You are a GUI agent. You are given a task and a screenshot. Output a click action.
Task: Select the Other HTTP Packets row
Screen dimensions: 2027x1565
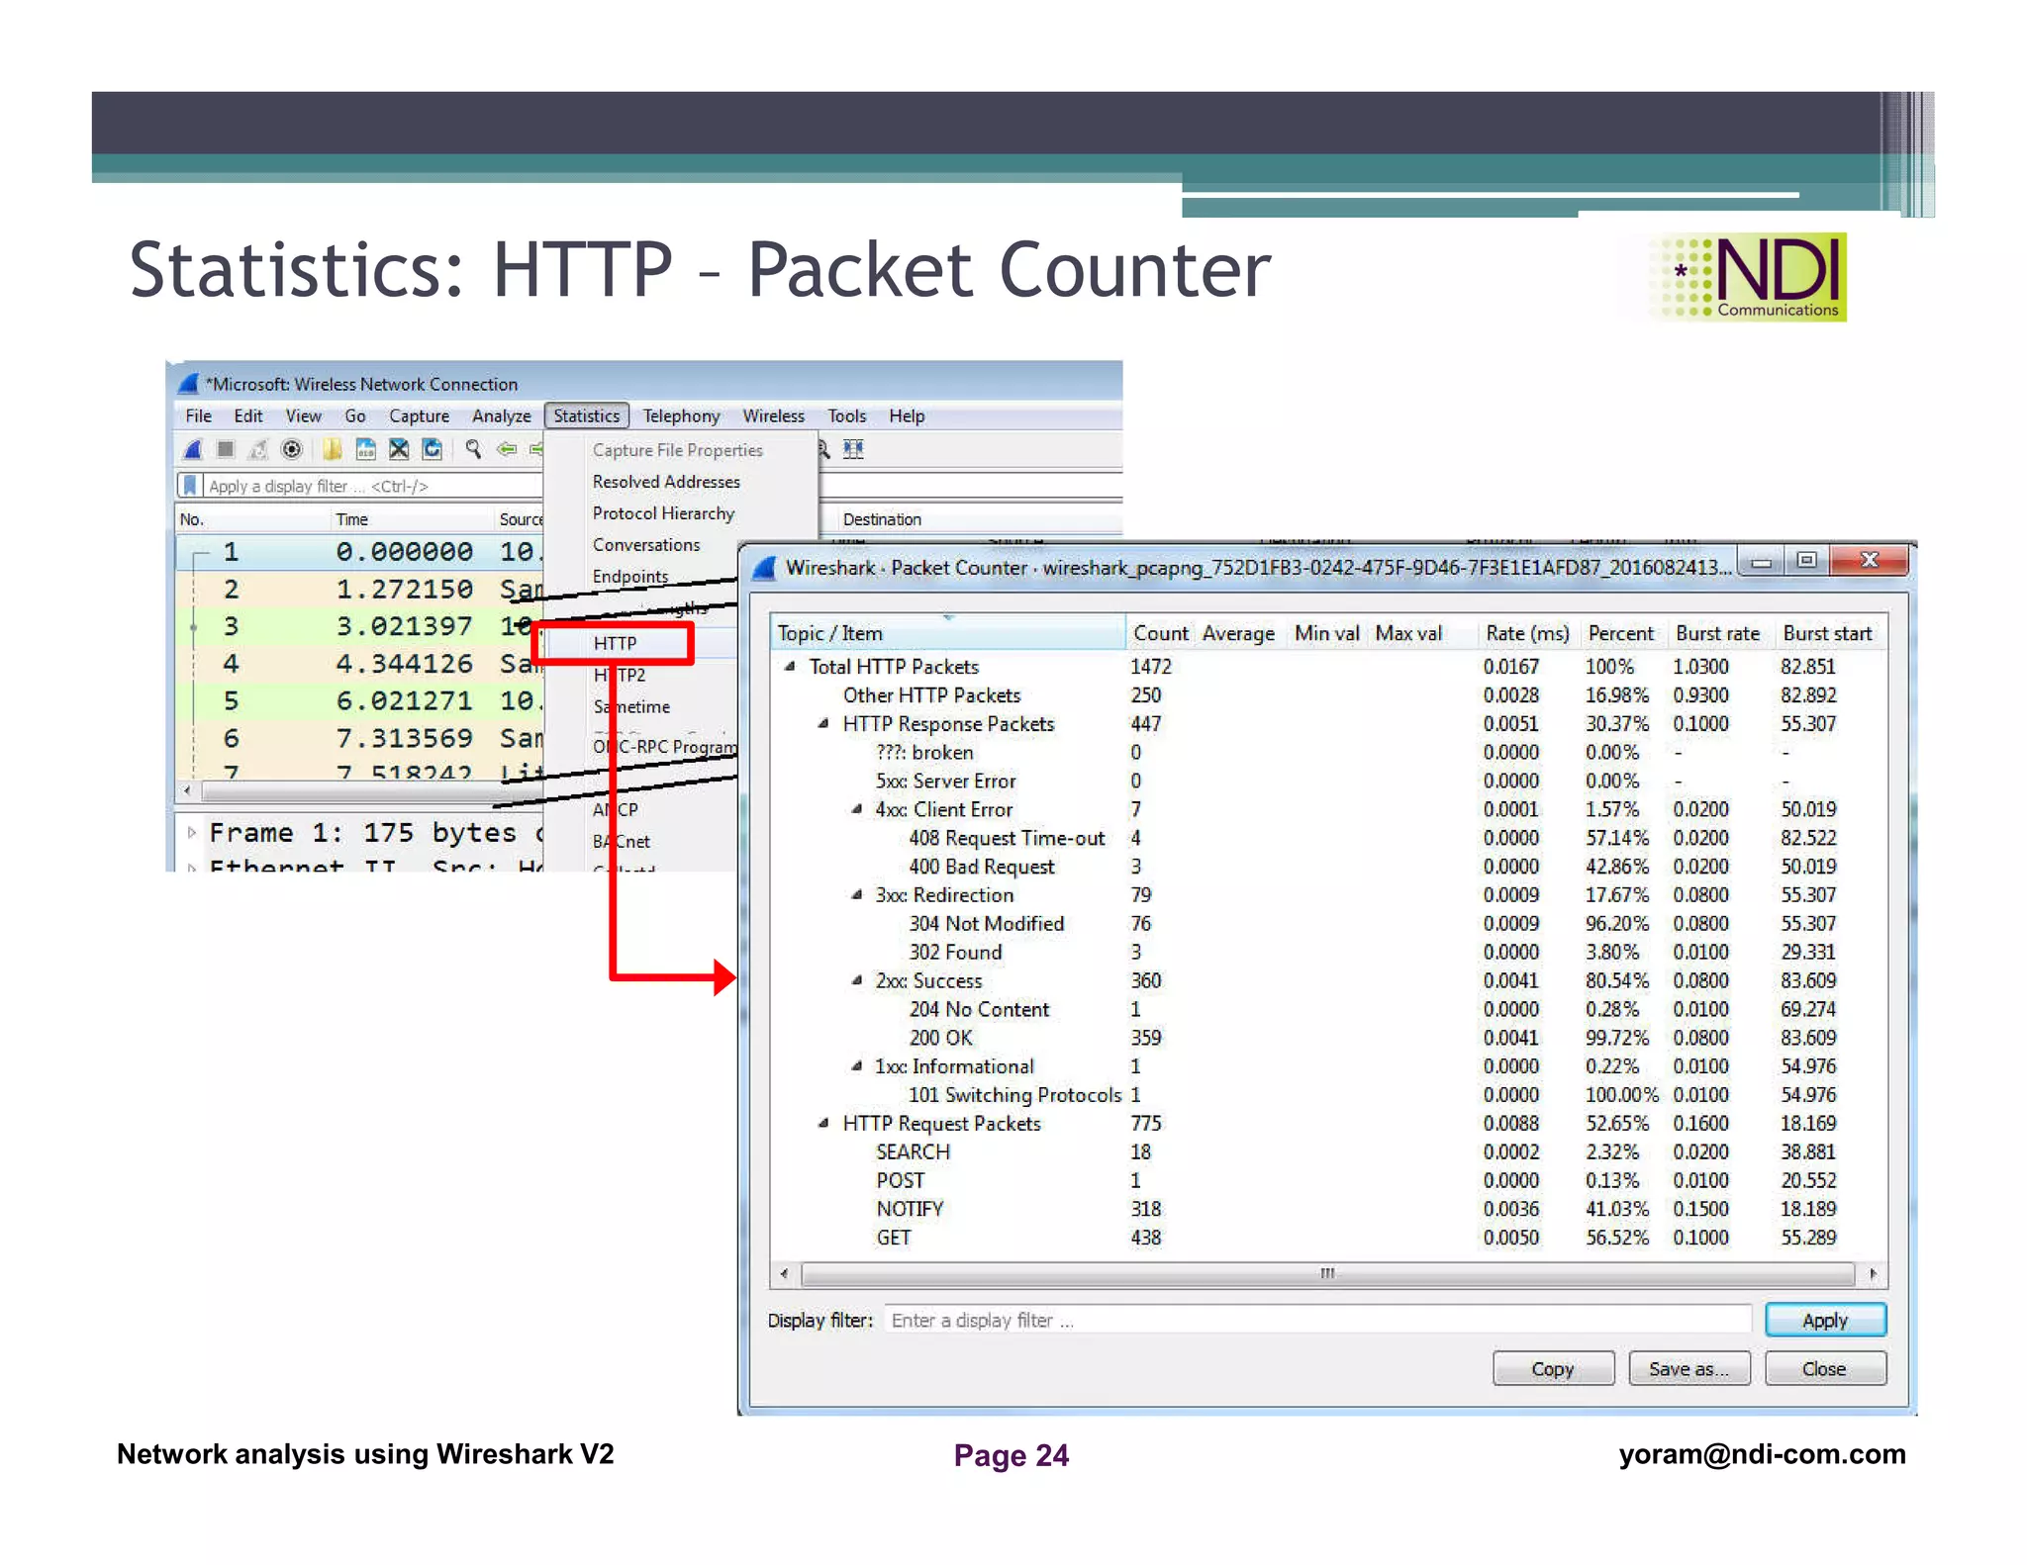[1326, 695]
